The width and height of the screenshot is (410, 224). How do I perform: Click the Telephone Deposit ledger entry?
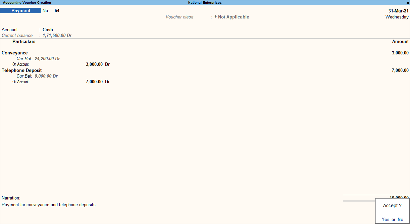click(x=22, y=70)
